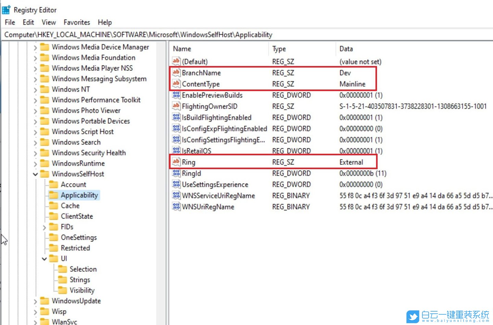This screenshot has height=325, width=493.
Task: Open the Edit menu
Action: click(x=28, y=22)
